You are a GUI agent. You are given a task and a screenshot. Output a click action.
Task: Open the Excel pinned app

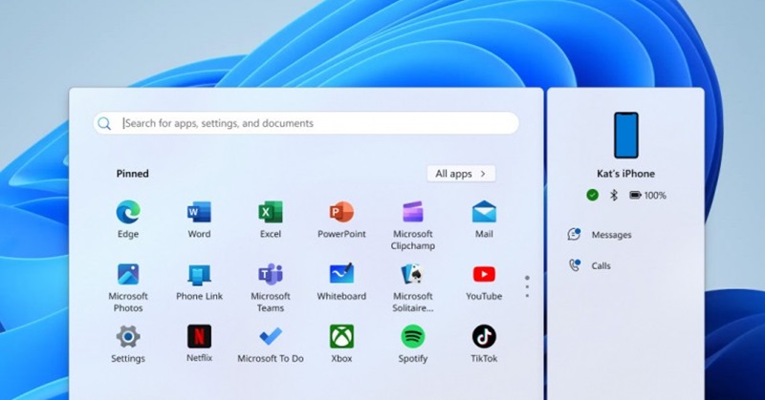pyautogui.click(x=271, y=220)
